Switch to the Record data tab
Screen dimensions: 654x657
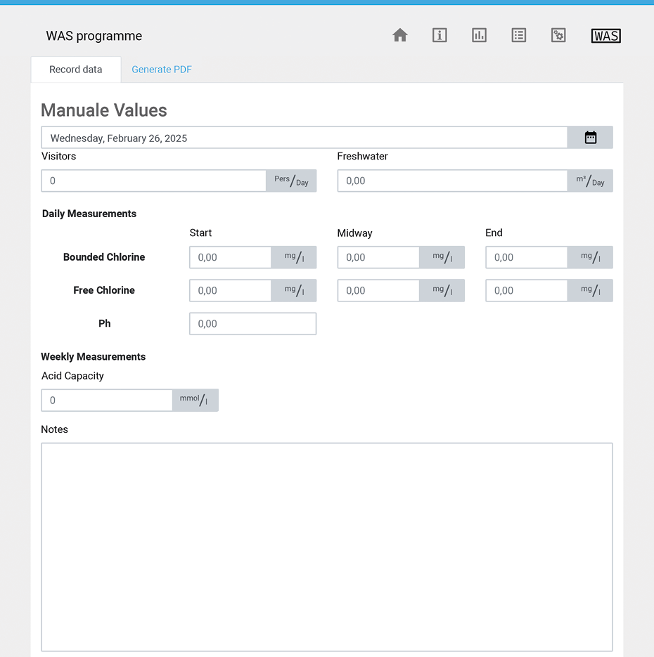[x=76, y=70]
